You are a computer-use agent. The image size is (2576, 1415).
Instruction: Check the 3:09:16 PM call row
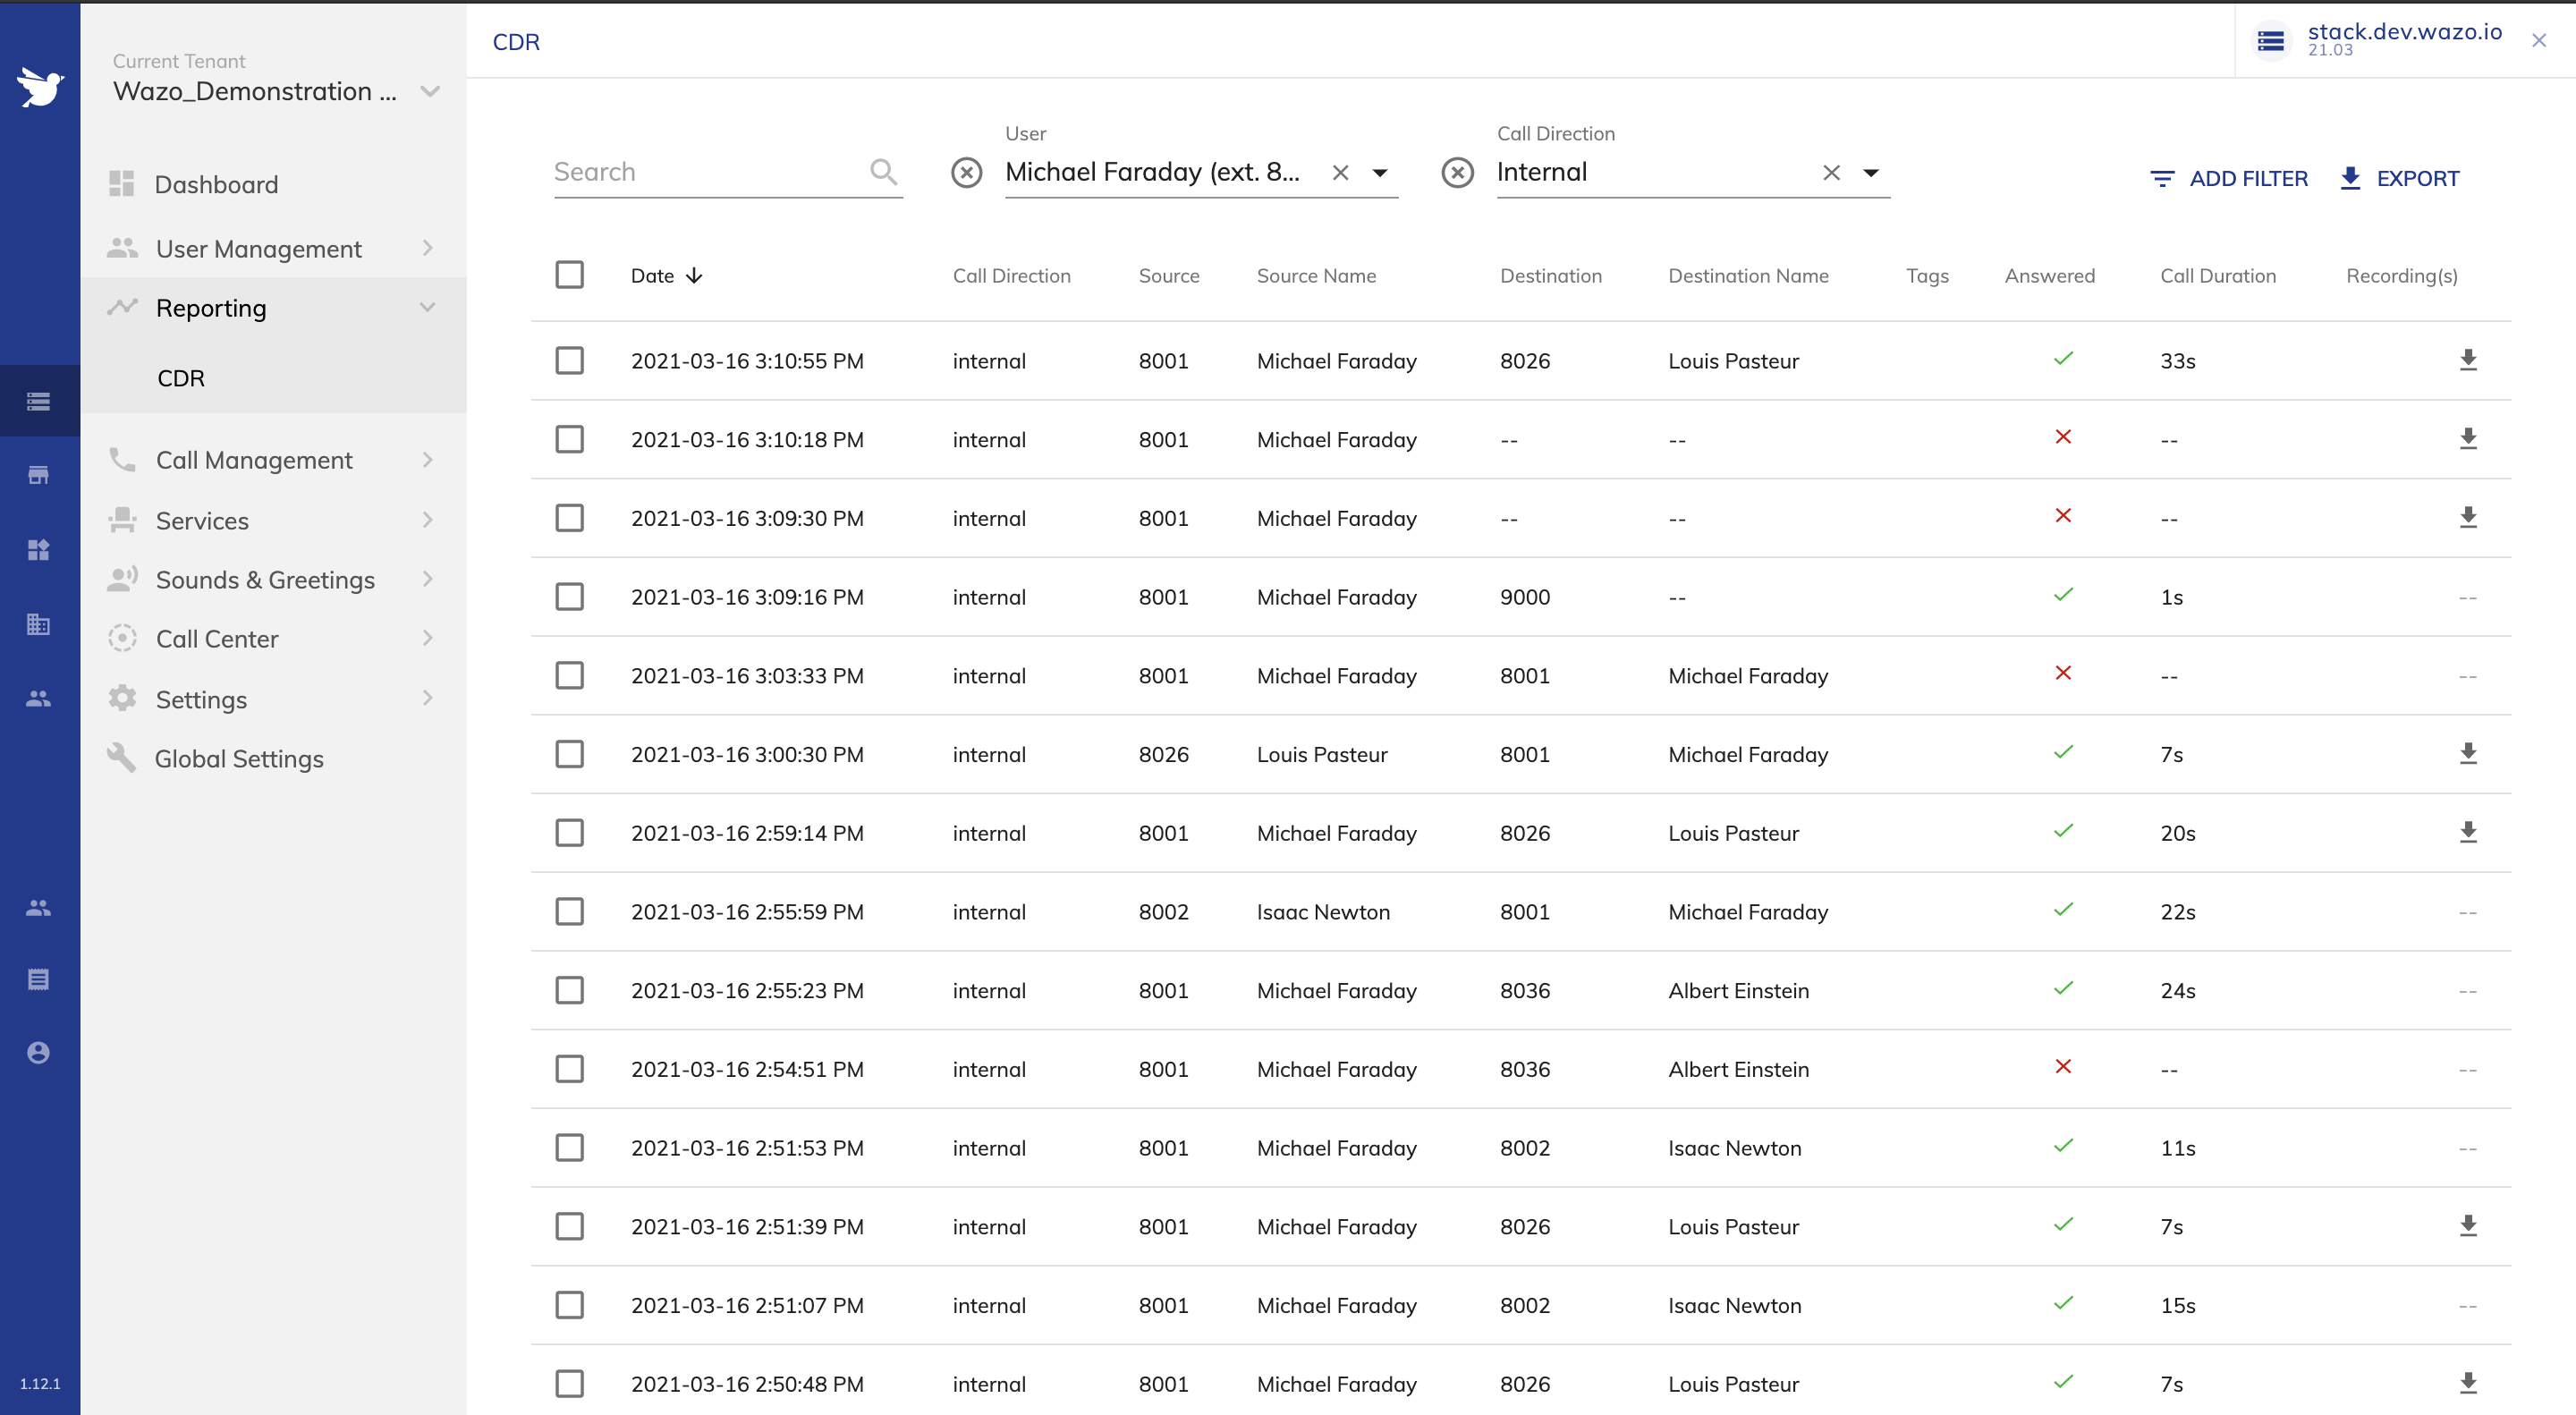click(x=569, y=597)
